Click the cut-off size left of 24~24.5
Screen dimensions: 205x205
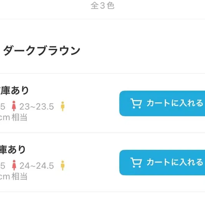point(2,166)
